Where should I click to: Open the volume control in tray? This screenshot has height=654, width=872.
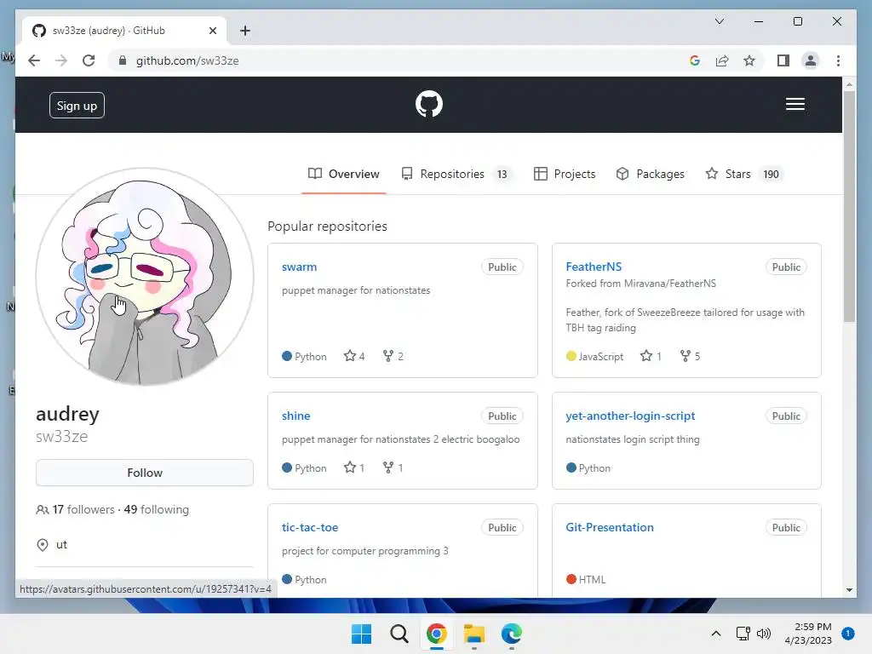(764, 634)
